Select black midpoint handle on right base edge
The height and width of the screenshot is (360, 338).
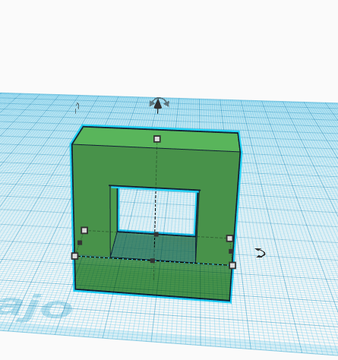point(231,251)
